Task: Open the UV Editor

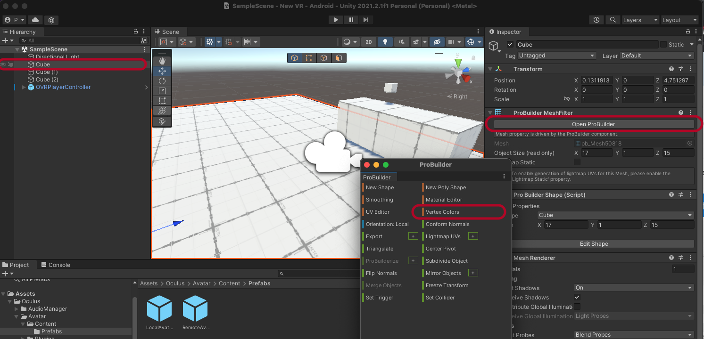Action: (378, 212)
